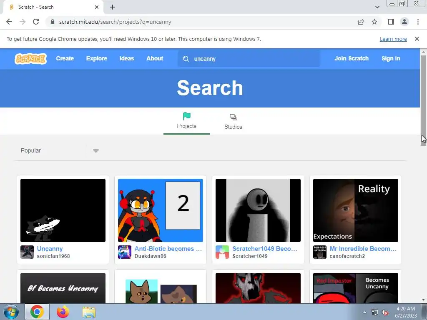Click the network tray icon

point(375,312)
